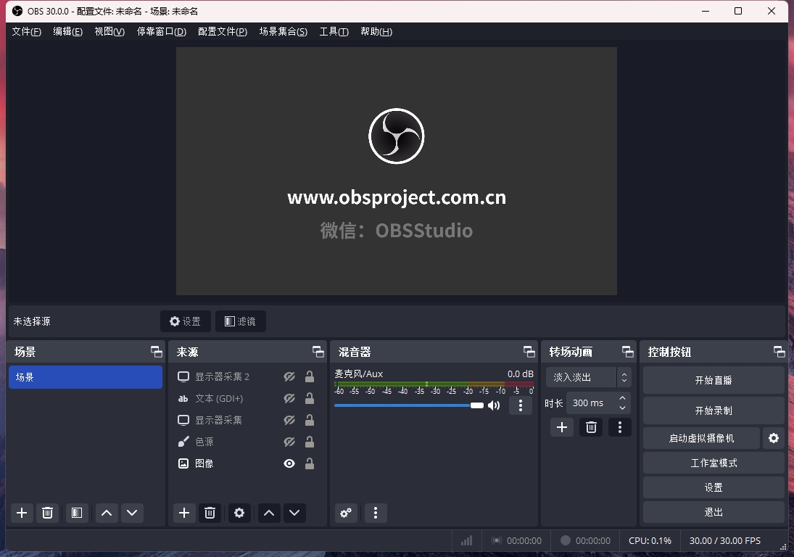Open the 场景集合(S) menu
The height and width of the screenshot is (557, 794).
coord(283,31)
